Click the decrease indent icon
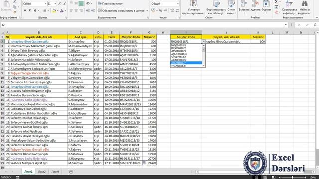This screenshot has width=319, height=179. 88,11
